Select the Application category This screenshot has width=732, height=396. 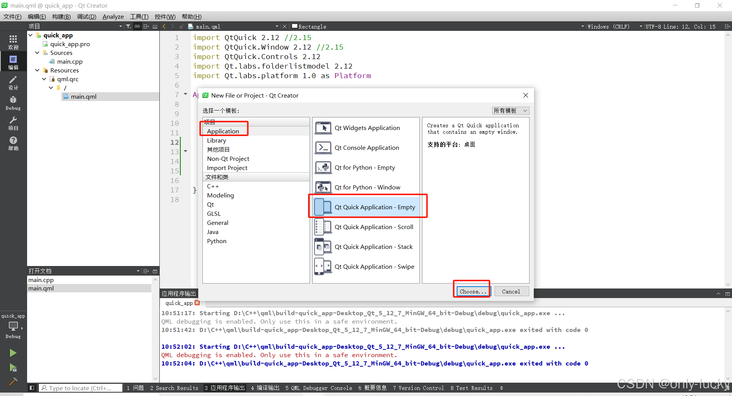point(256,131)
